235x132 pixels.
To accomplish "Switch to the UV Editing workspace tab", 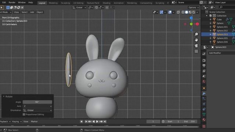I will click(x=78, y=3).
